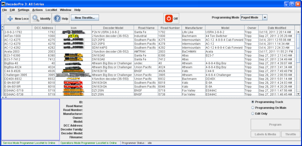This screenshot has width=302, height=146.
Task: Click the Programmer Status idle text
Action: [x=137, y=143]
